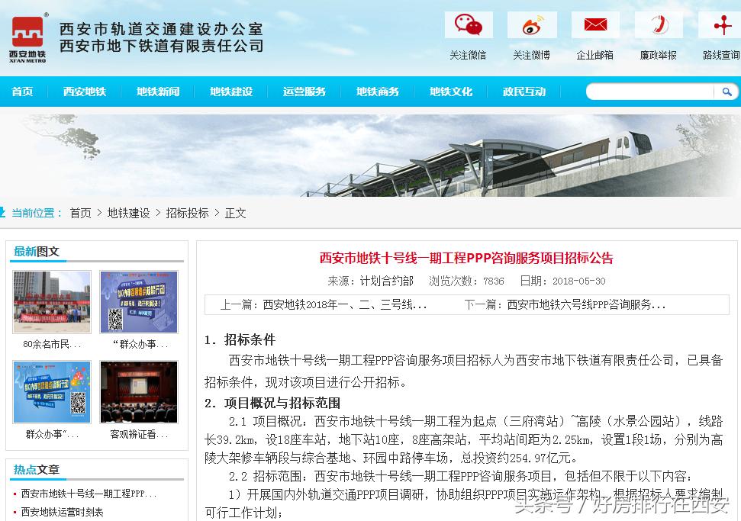Open the 地铁新闻 navigation menu
Image resolution: width=741 pixels, height=521 pixels.
tap(158, 92)
